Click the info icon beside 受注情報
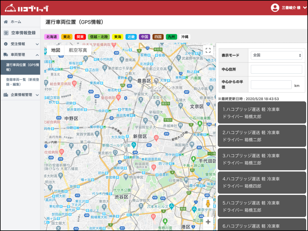 (6, 44)
